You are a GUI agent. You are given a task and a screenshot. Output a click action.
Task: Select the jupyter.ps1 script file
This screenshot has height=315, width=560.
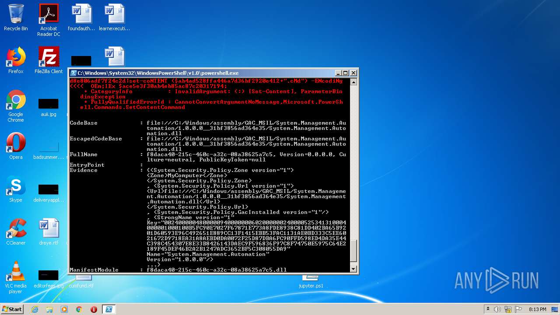click(311, 281)
